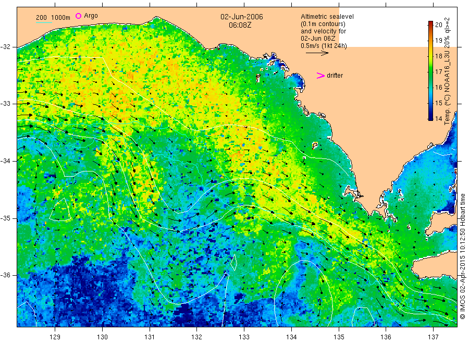
Task: Click the 'Temp. (°C) NOAA16_L3U' vertical label
Action: point(447,88)
